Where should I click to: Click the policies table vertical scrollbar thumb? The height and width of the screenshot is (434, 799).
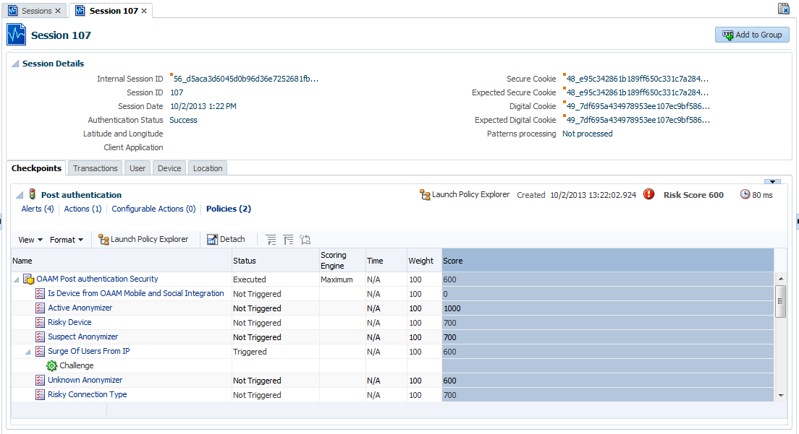pyautogui.click(x=781, y=301)
